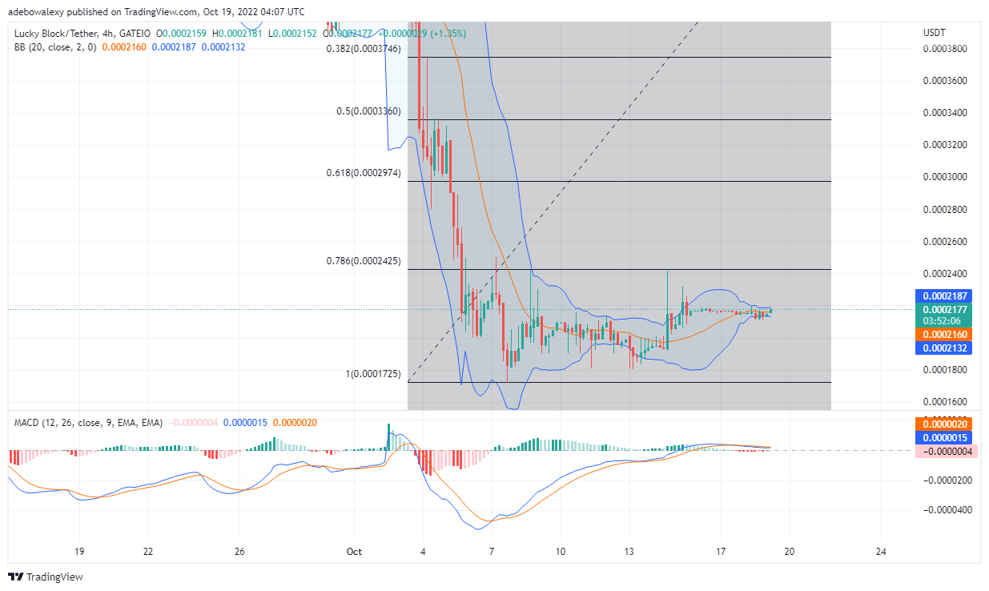Viewport: 989px width, 591px height.
Task: Click the orange 0.0002160 basis price tag
Action: (943, 335)
